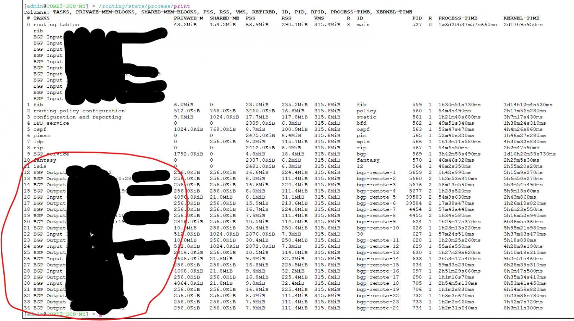Select the ldp process entry

pos(38,141)
